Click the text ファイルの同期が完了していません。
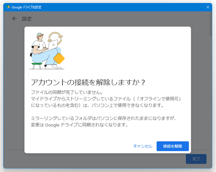 pos(67,92)
